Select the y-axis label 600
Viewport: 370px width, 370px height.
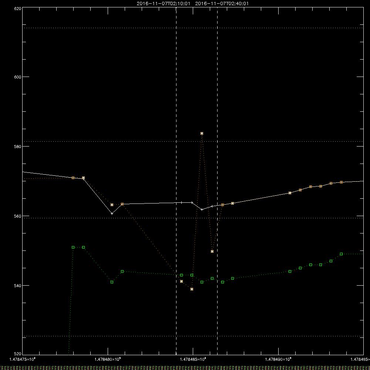[x=18, y=77]
